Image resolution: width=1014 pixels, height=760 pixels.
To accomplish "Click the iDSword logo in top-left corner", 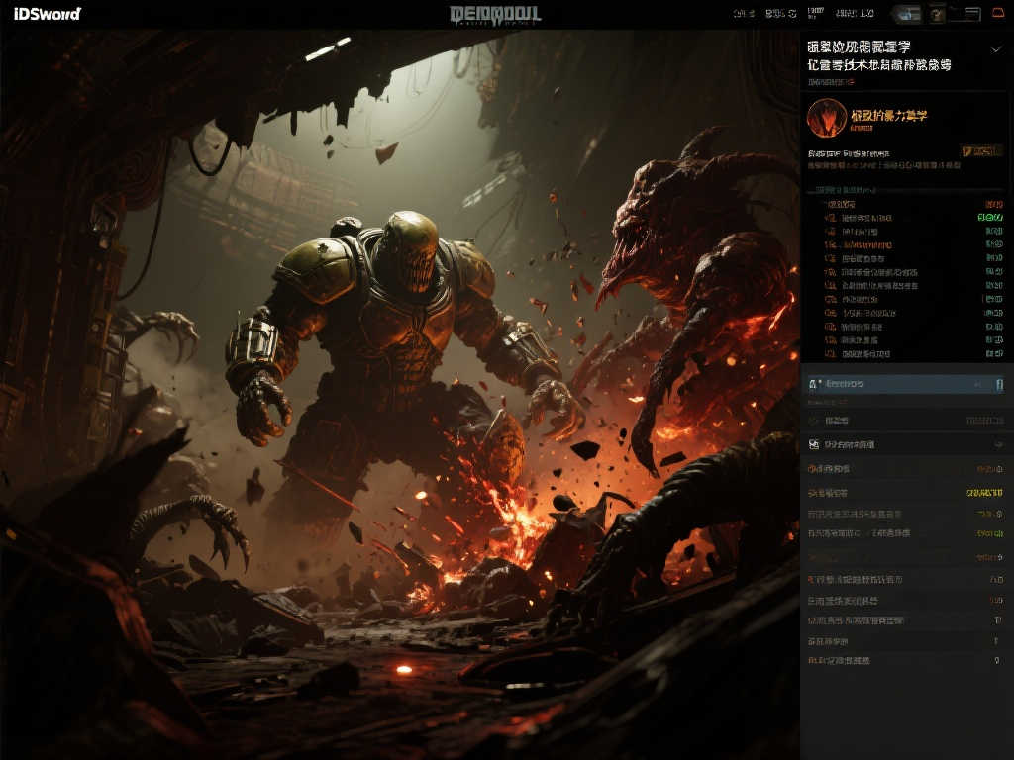I will tap(48, 14).
